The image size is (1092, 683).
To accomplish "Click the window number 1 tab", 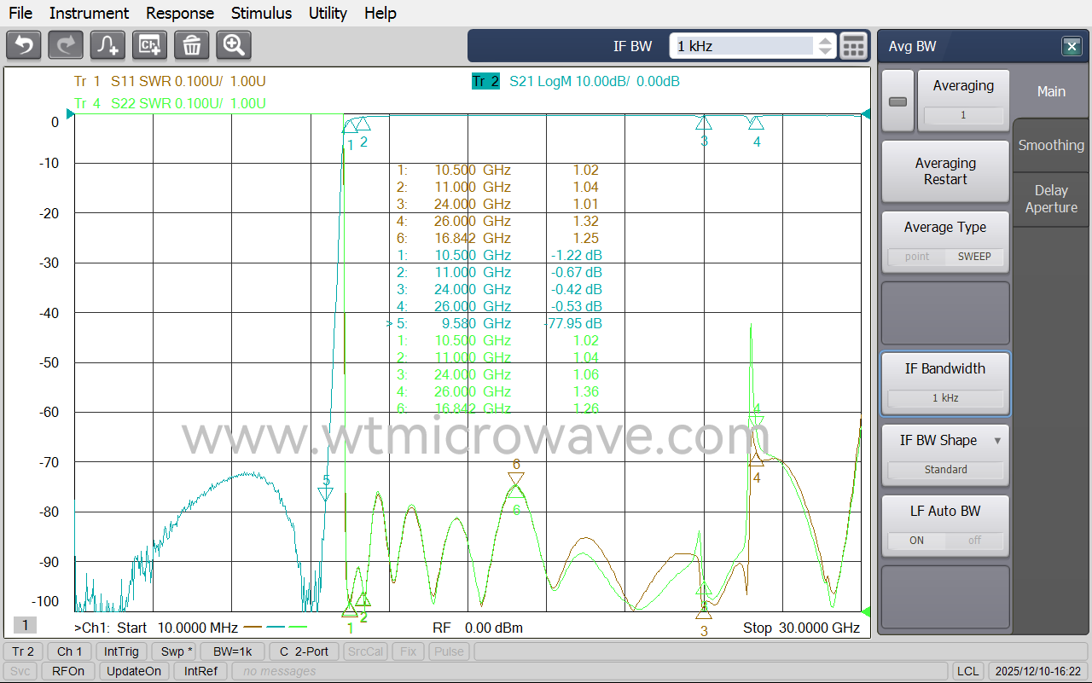I will coord(25,626).
